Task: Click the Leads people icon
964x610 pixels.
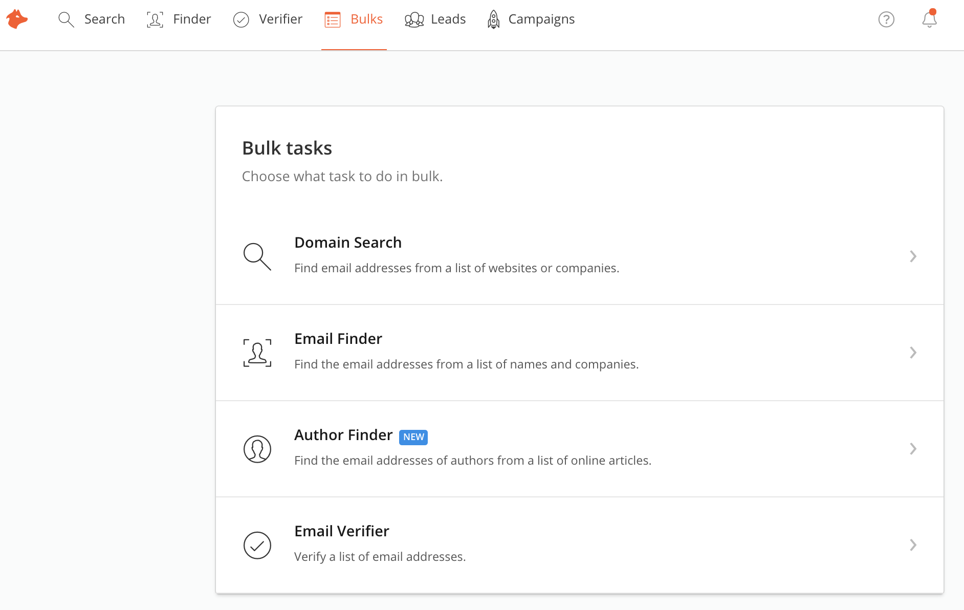Action: 413,19
